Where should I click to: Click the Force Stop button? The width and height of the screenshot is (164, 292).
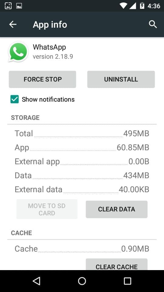coord(43,79)
